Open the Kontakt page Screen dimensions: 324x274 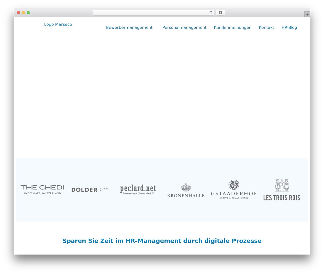pyautogui.click(x=266, y=28)
